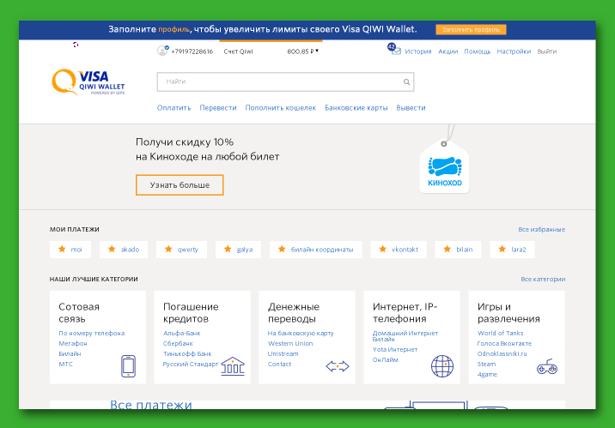Open Альфа-Банк link

(181, 334)
